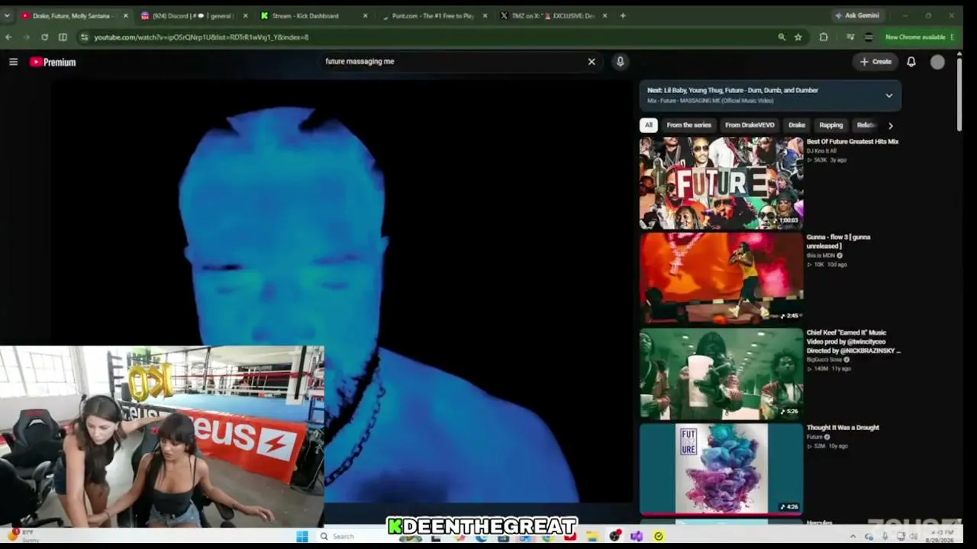The height and width of the screenshot is (549, 977).
Task: Select the All filter chip
Action: [648, 125]
